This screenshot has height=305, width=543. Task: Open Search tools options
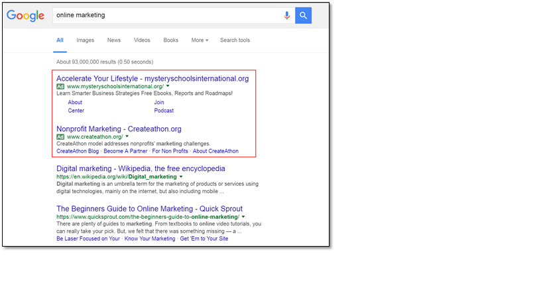tap(235, 40)
